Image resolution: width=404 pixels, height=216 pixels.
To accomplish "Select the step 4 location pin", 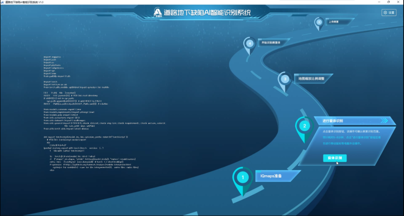I will coord(250,43).
